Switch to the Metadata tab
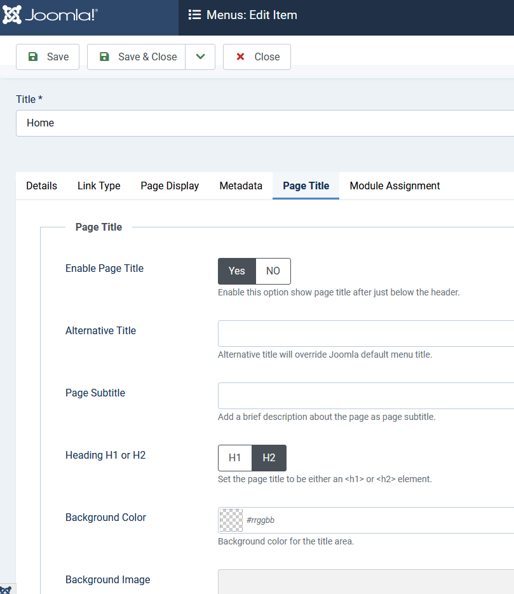 (x=241, y=186)
